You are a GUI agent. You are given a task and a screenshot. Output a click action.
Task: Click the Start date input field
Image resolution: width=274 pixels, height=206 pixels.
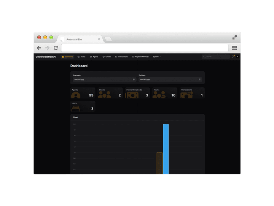click(104, 79)
